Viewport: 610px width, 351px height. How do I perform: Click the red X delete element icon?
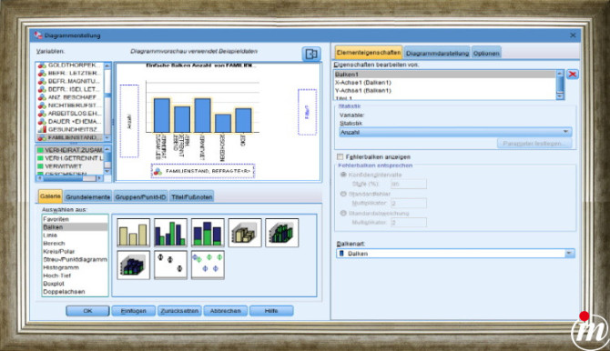click(x=573, y=75)
